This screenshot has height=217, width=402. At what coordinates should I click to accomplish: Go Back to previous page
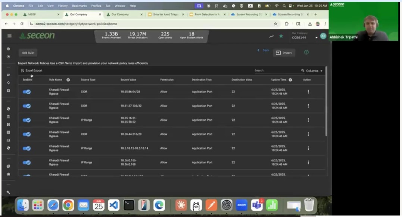pyautogui.click(x=263, y=50)
